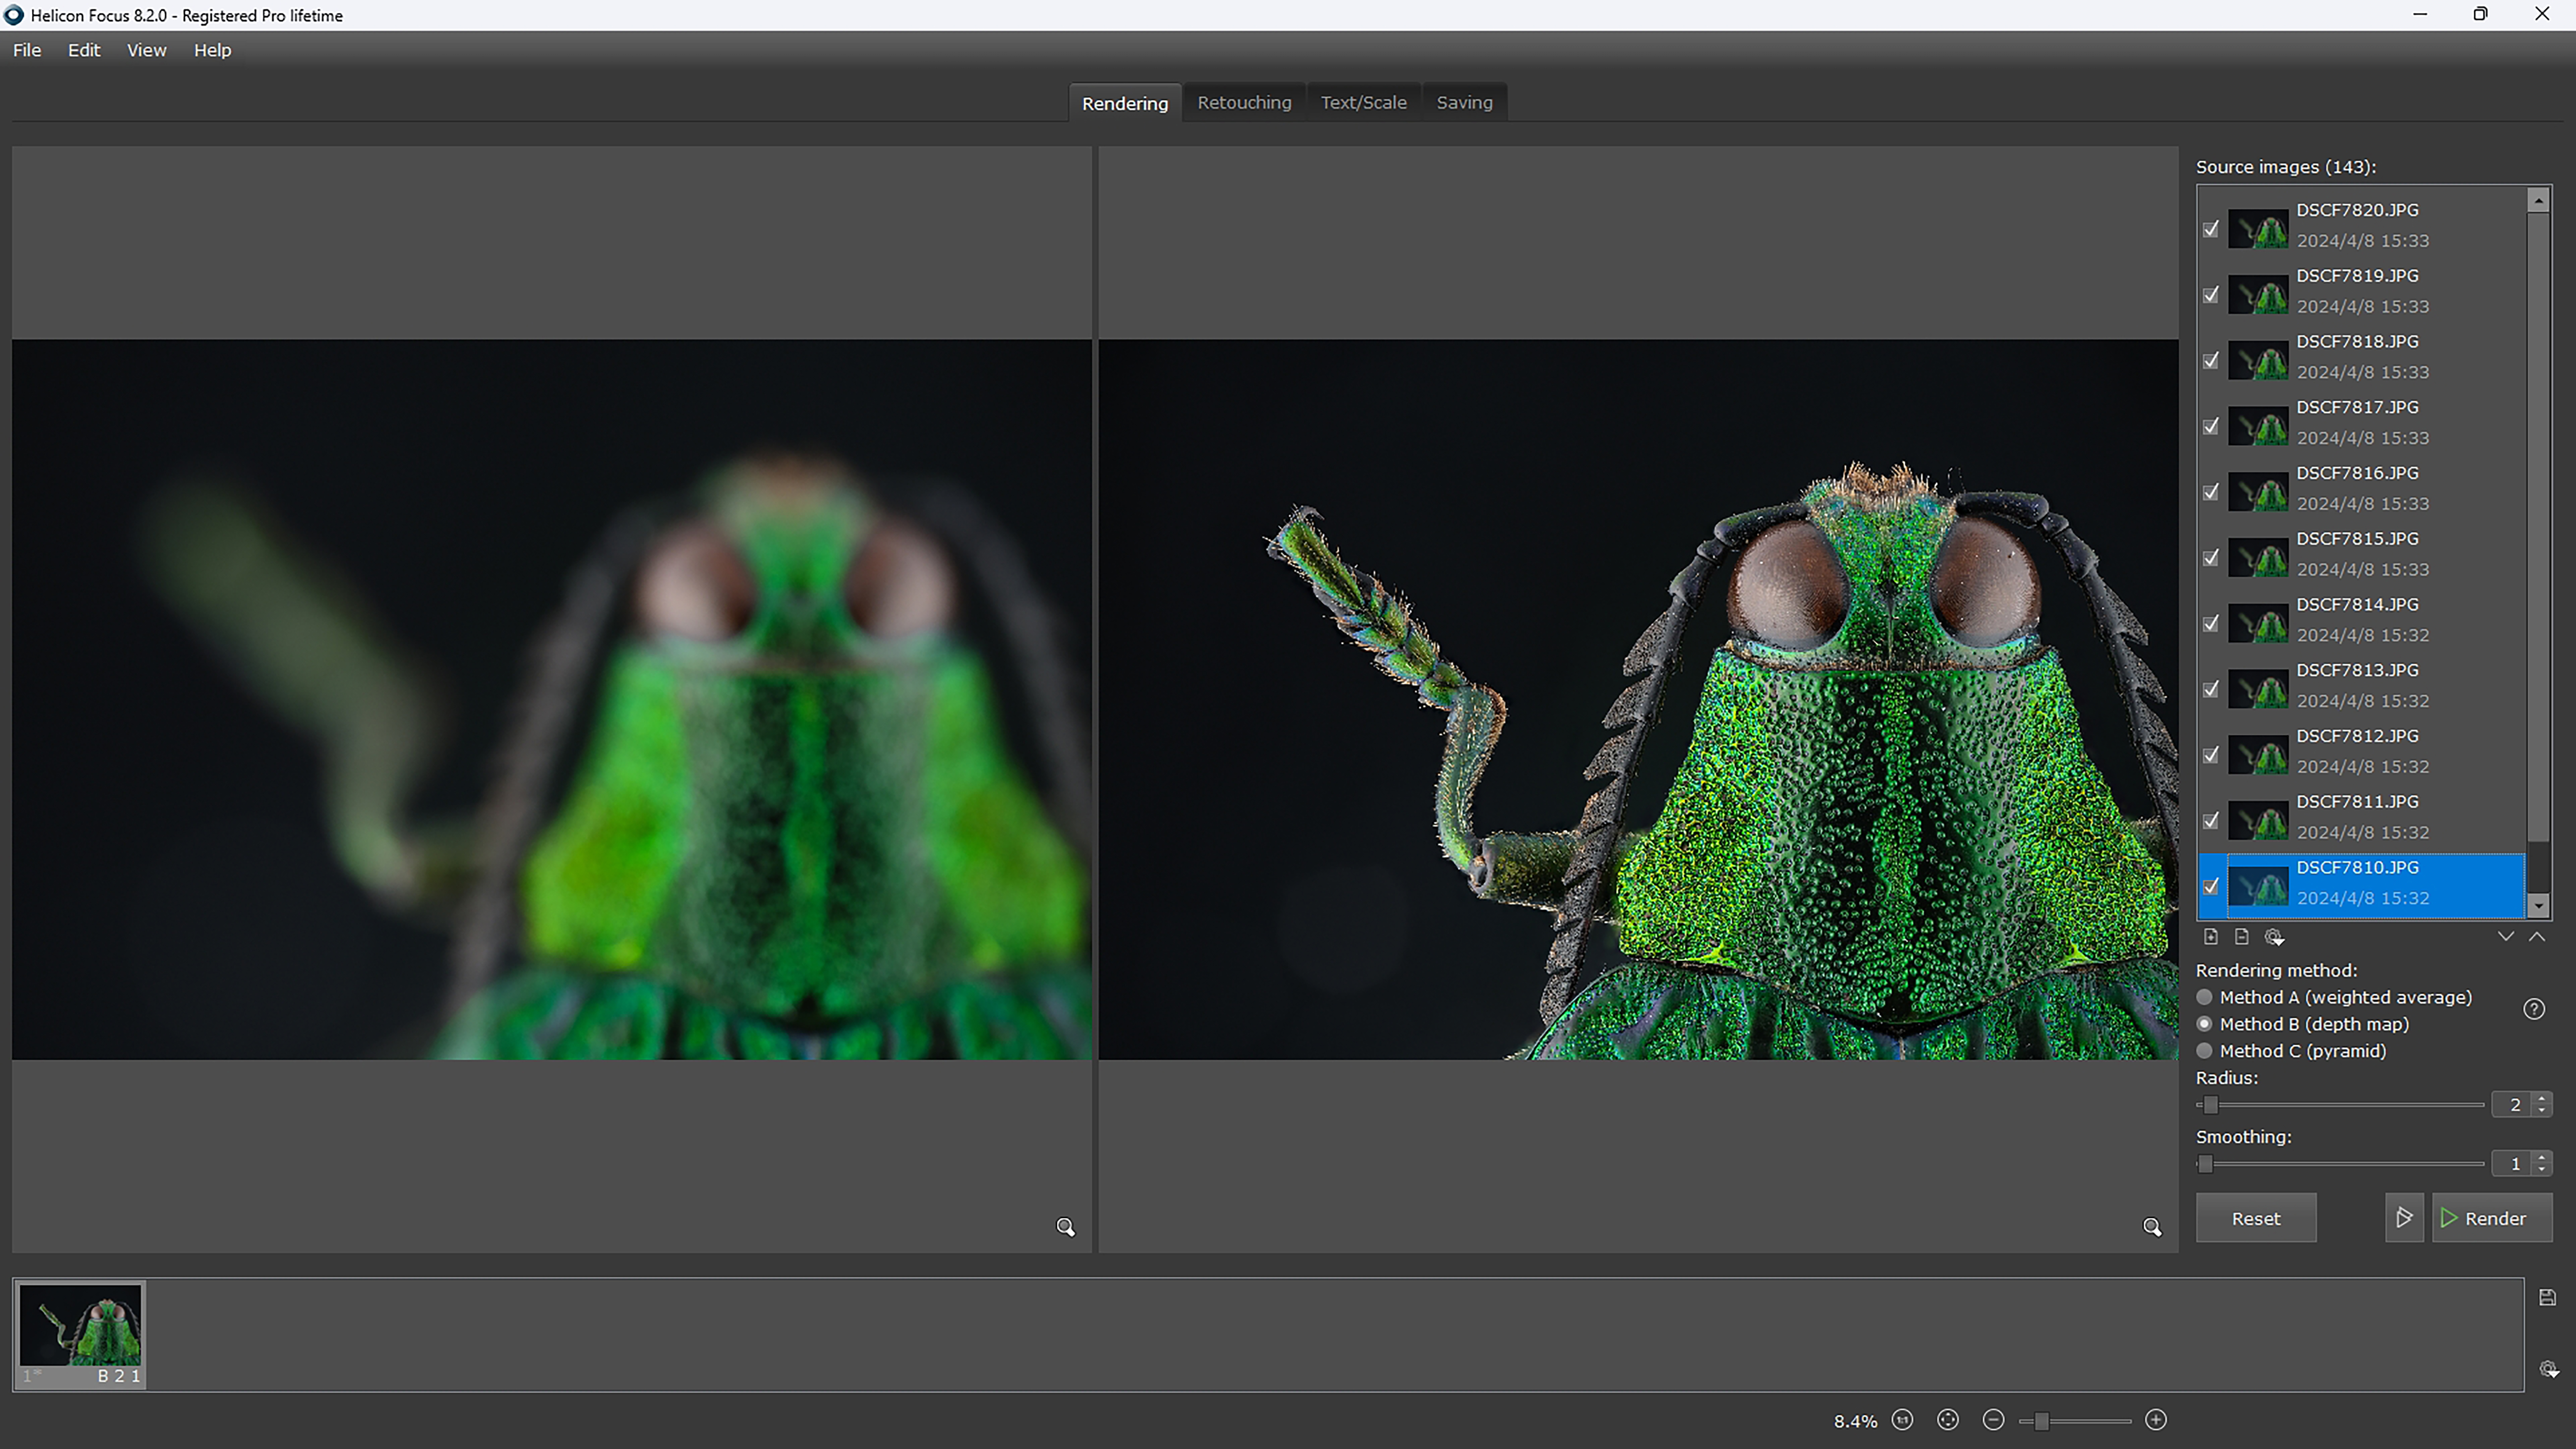Click the add images icon below source list

tap(2210, 937)
